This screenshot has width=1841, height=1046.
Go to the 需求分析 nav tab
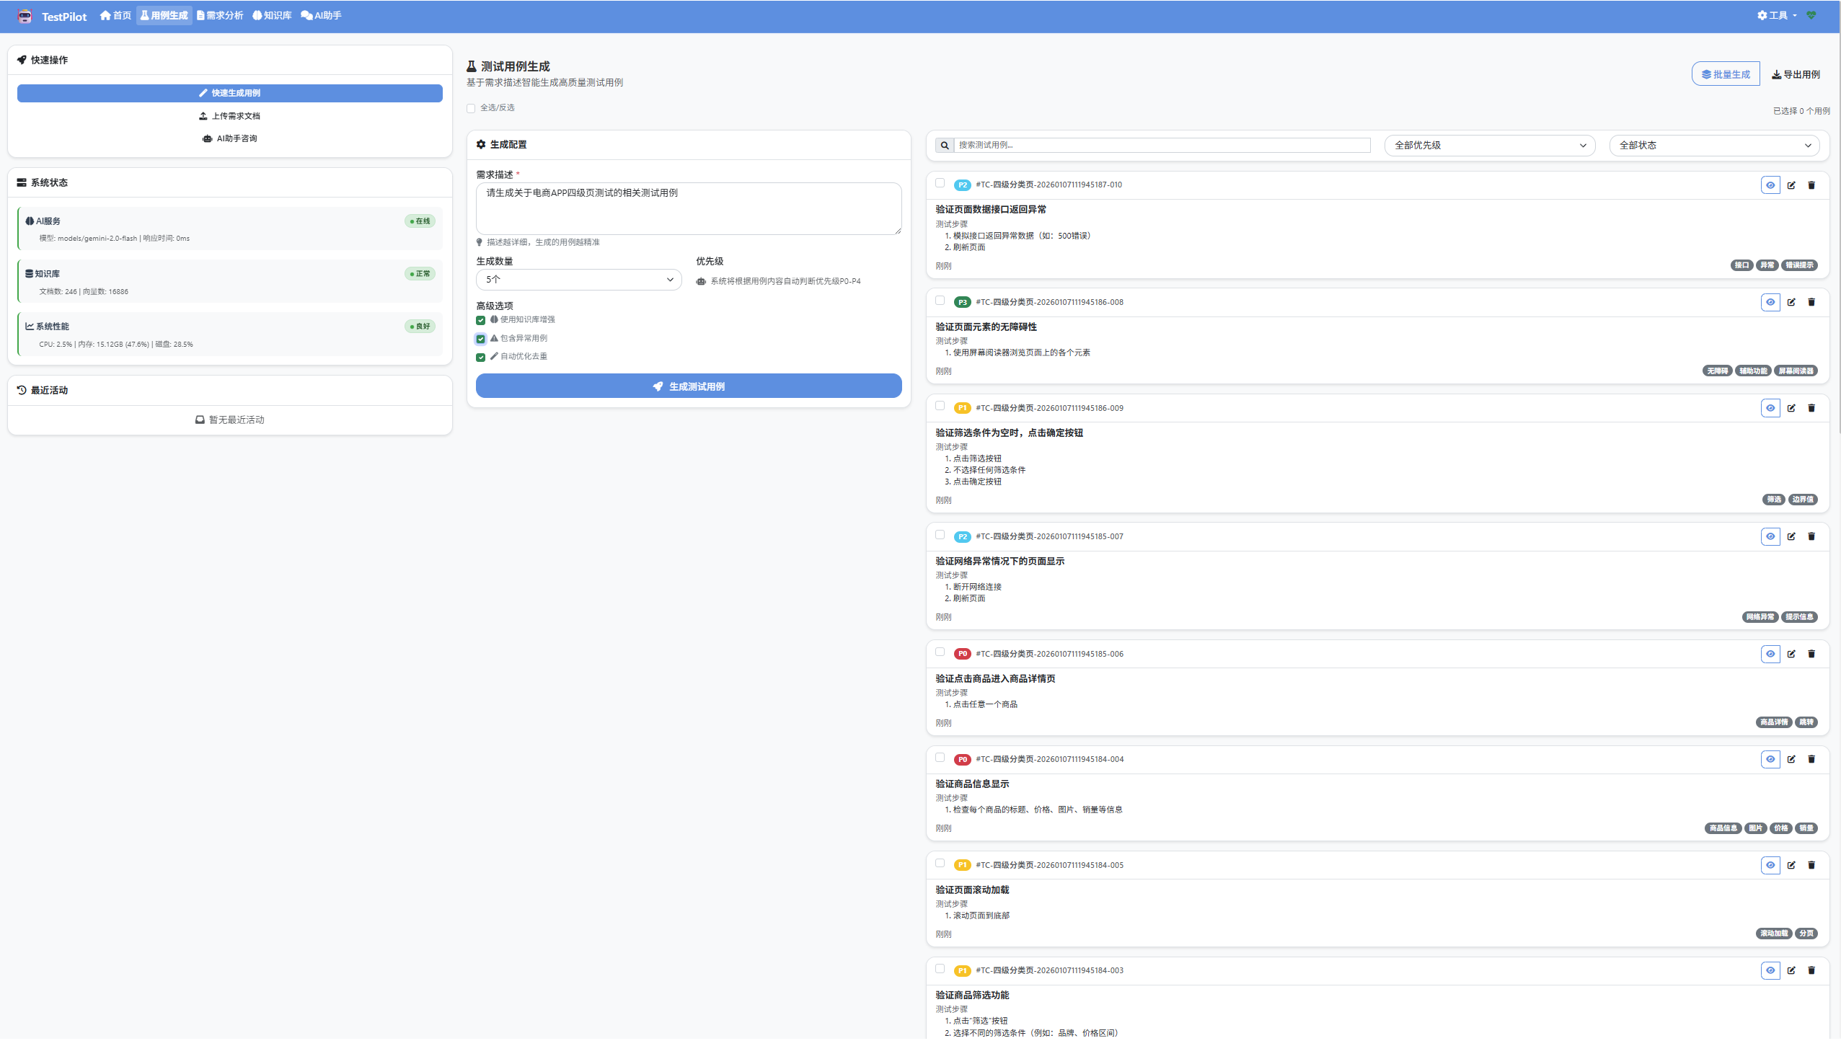coord(220,16)
